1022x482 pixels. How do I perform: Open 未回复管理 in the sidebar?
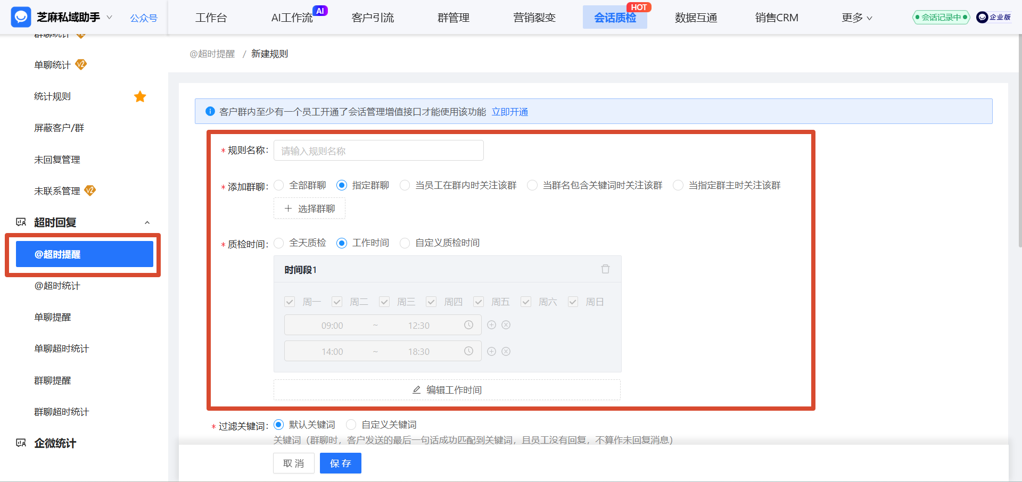[x=57, y=160]
